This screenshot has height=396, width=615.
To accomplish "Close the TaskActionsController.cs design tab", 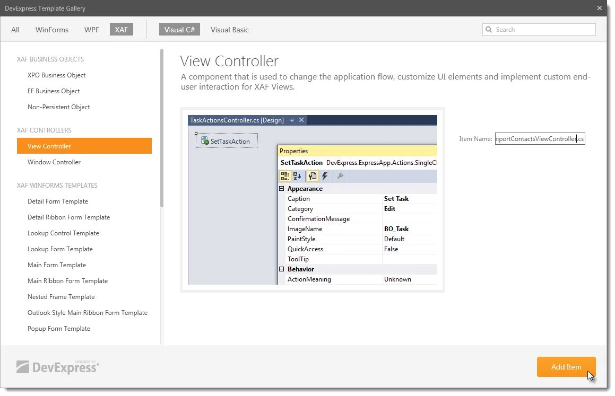I will 301,120.
